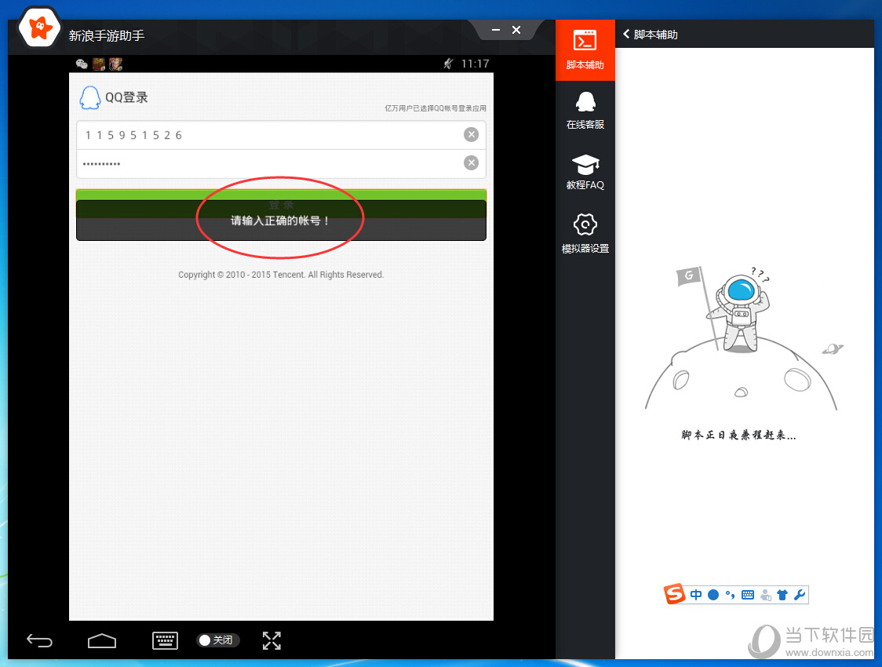Screen dimensions: 882x667
Task: Open the 教程FAQ tutorial section
Action: [585, 171]
